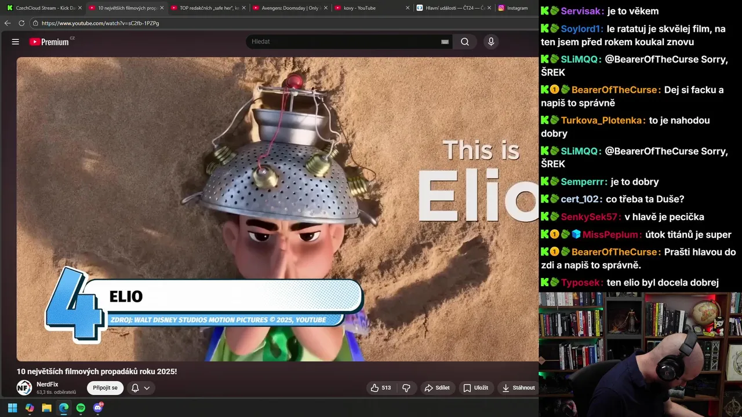The width and height of the screenshot is (742, 417).
Task: Open the NerdFix channel avatar
Action: click(24, 388)
